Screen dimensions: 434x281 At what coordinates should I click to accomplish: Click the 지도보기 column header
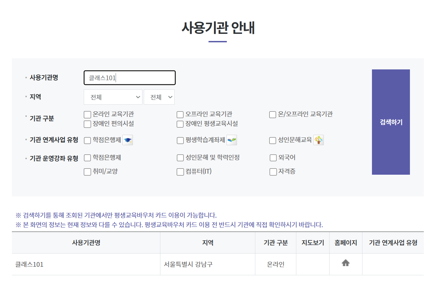(313, 243)
